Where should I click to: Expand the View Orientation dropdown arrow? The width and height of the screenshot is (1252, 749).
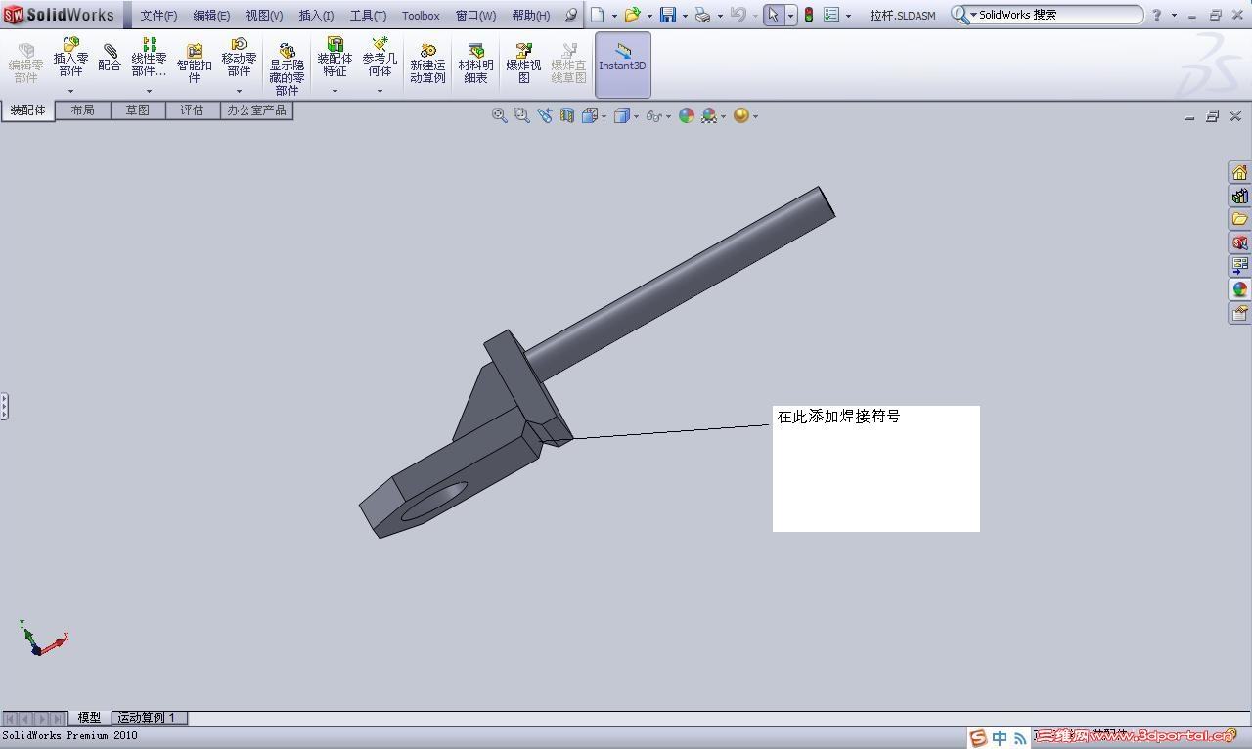click(x=604, y=116)
